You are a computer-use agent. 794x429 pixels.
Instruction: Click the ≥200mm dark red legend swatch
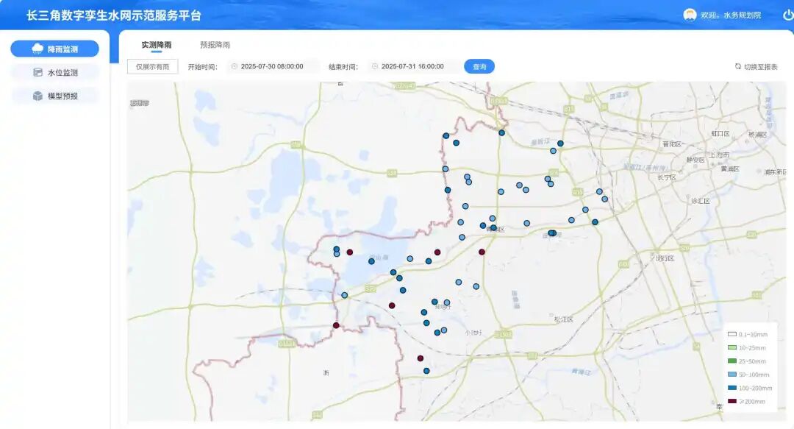pos(732,401)
